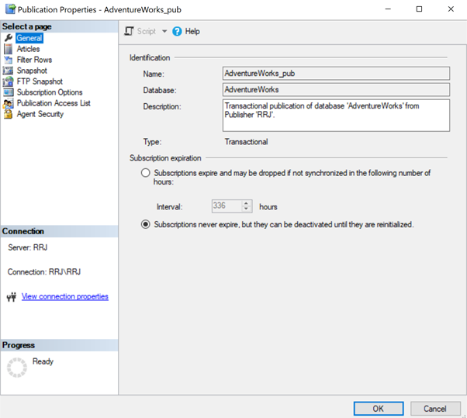This screenshot has width=467, height=418.
Task: Go to the FTP Snapshot page
Action: click(x=40, y=81)
